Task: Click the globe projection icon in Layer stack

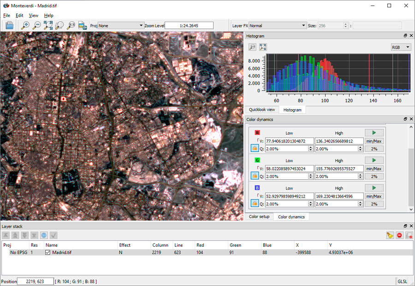Action: point(44,235)
